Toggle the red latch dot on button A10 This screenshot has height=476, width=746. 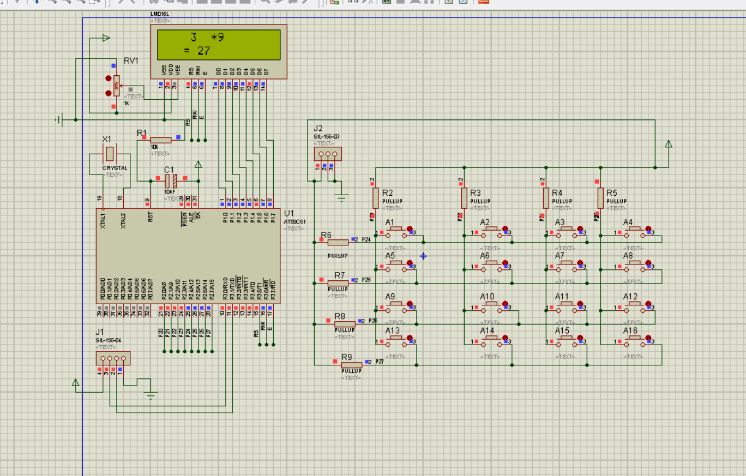click(x=505, y=304)
